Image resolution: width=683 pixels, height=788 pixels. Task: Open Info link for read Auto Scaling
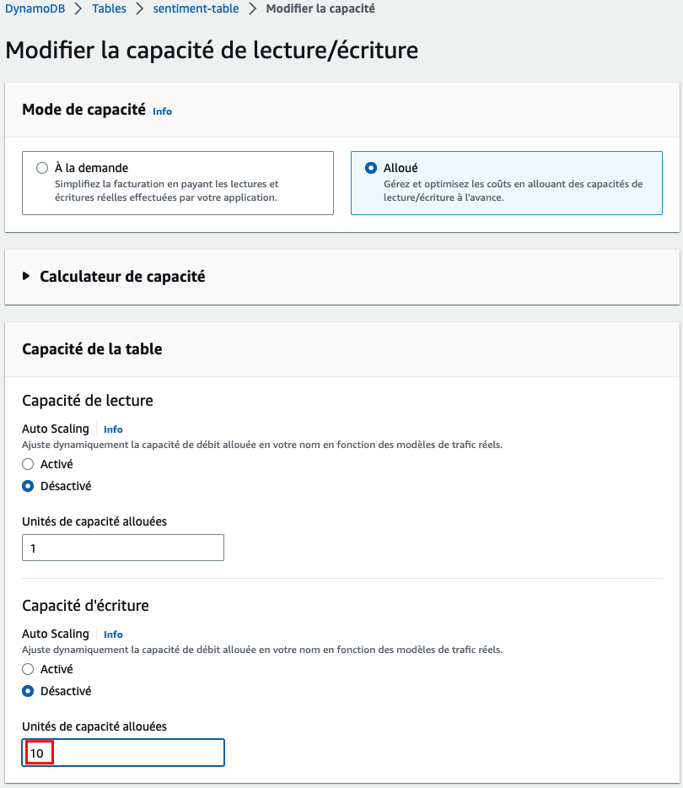113,429
